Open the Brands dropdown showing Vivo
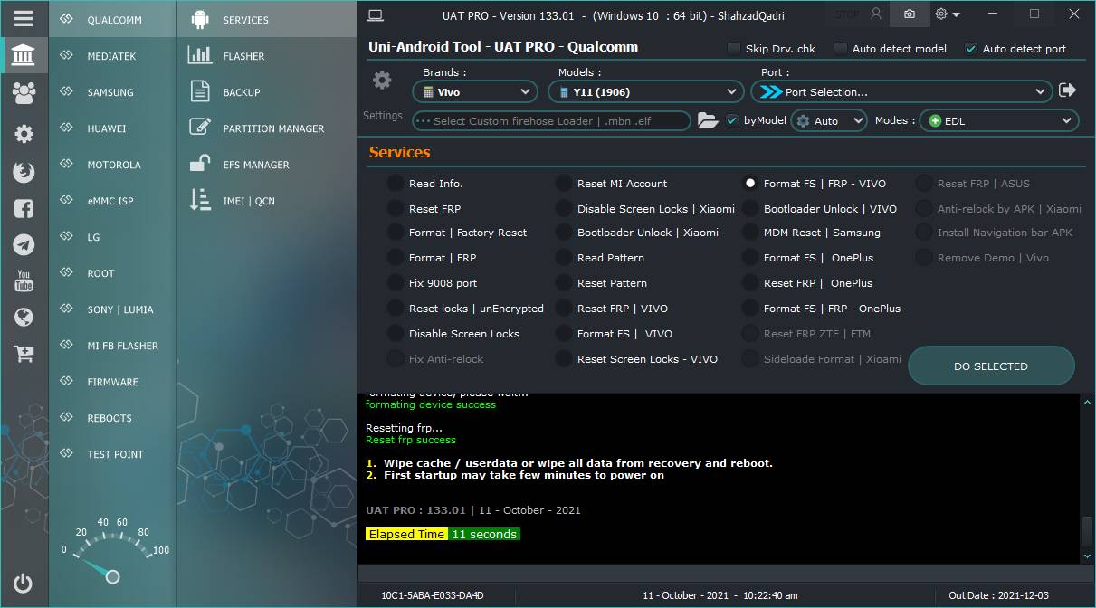The width and height of the screenshot is (1096, 608). tap(475, 91)
